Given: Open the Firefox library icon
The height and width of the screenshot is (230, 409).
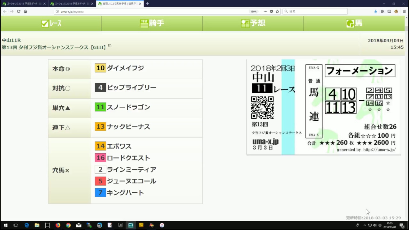Looking at the screenshot, I should coord(382,11).
